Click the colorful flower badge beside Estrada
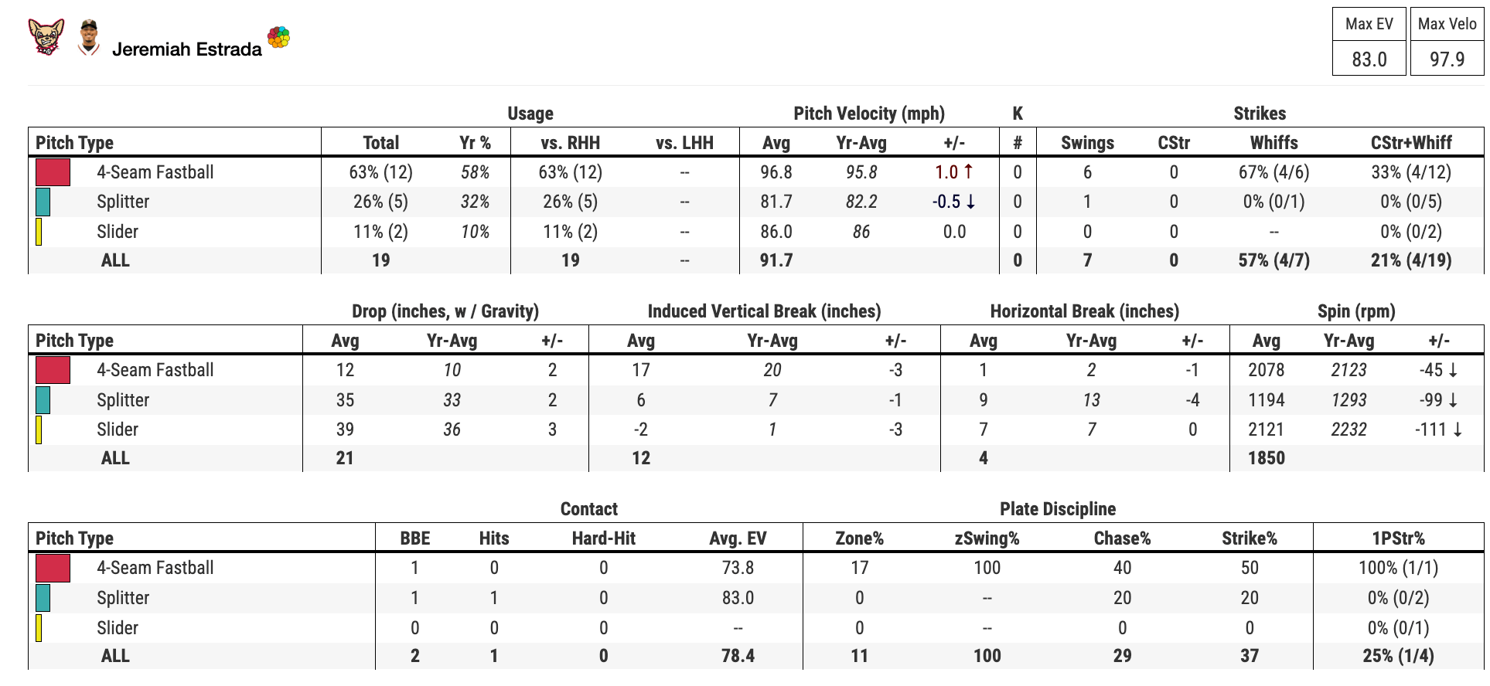This screenshot has height=686, width=1490. pyautogui.click(x=278, y=37)
